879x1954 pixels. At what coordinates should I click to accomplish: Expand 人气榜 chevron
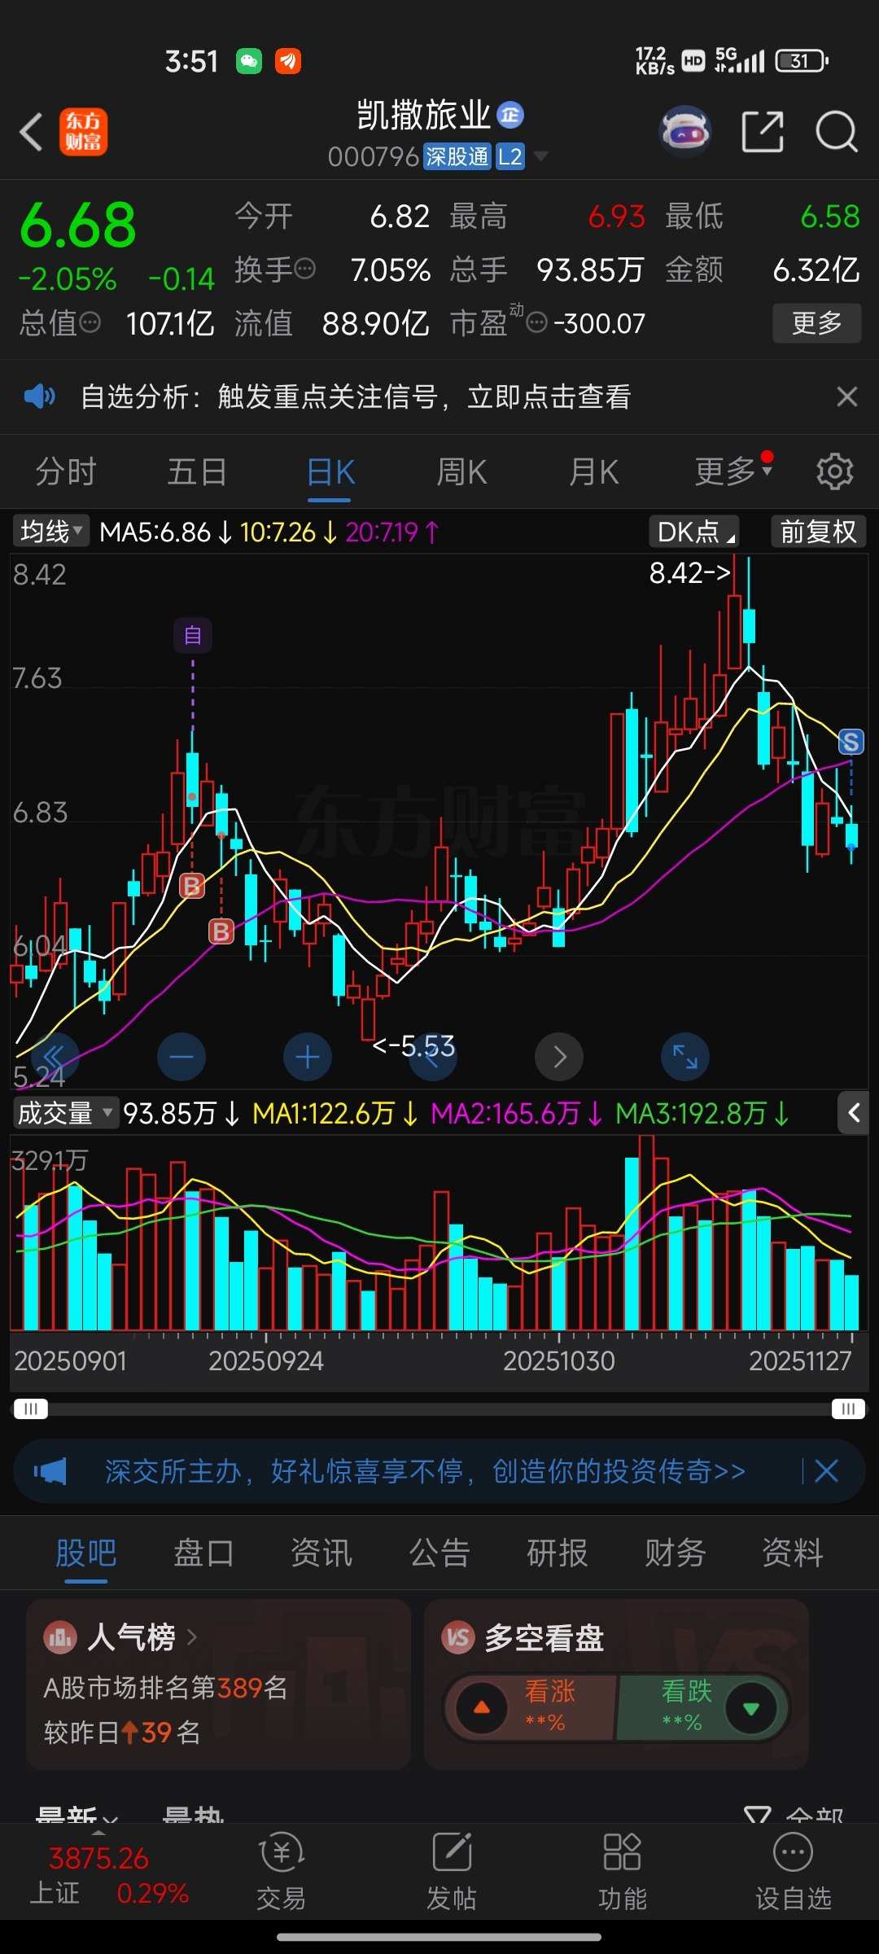point(192,1637)
